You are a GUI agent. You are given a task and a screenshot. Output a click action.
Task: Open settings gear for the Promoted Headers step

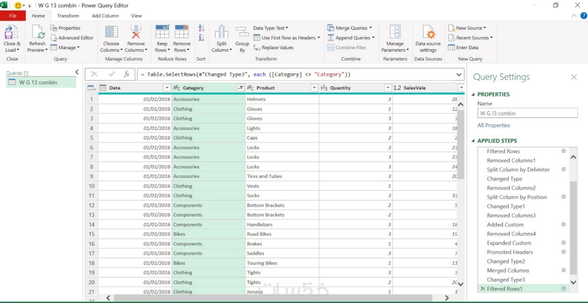(x=563, y=252)
